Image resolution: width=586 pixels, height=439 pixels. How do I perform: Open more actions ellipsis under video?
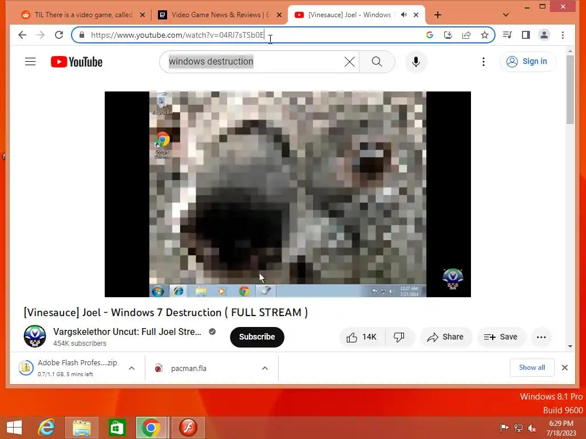(x=541, y=337)
